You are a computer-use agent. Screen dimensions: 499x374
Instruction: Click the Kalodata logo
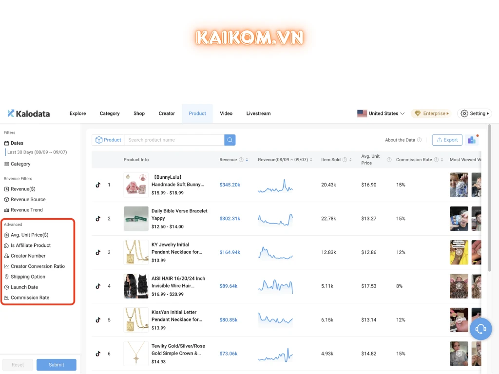coord(29,113)
